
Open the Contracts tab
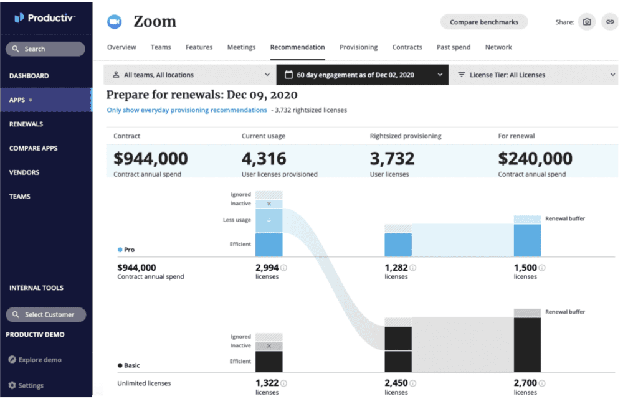point(407,47)
